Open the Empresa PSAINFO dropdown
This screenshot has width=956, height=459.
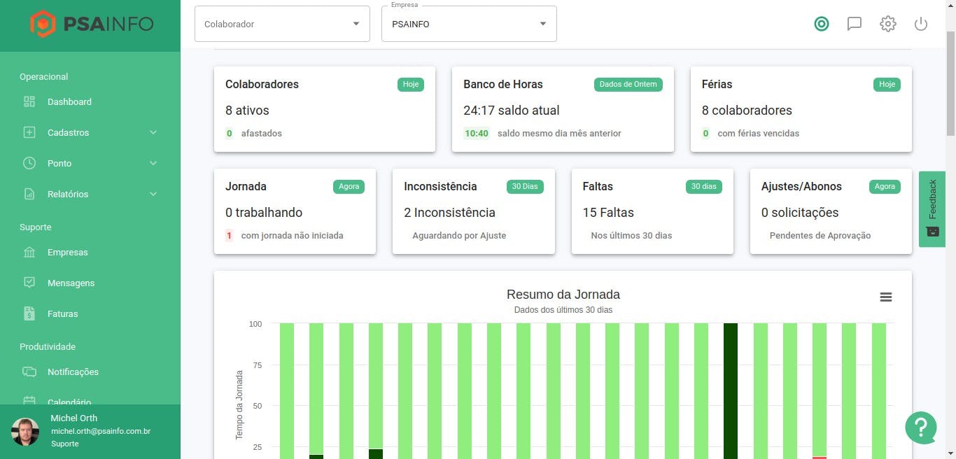469,24
